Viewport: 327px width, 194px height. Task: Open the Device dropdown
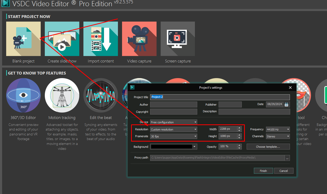pyautogui.click(x=174, y=122)
